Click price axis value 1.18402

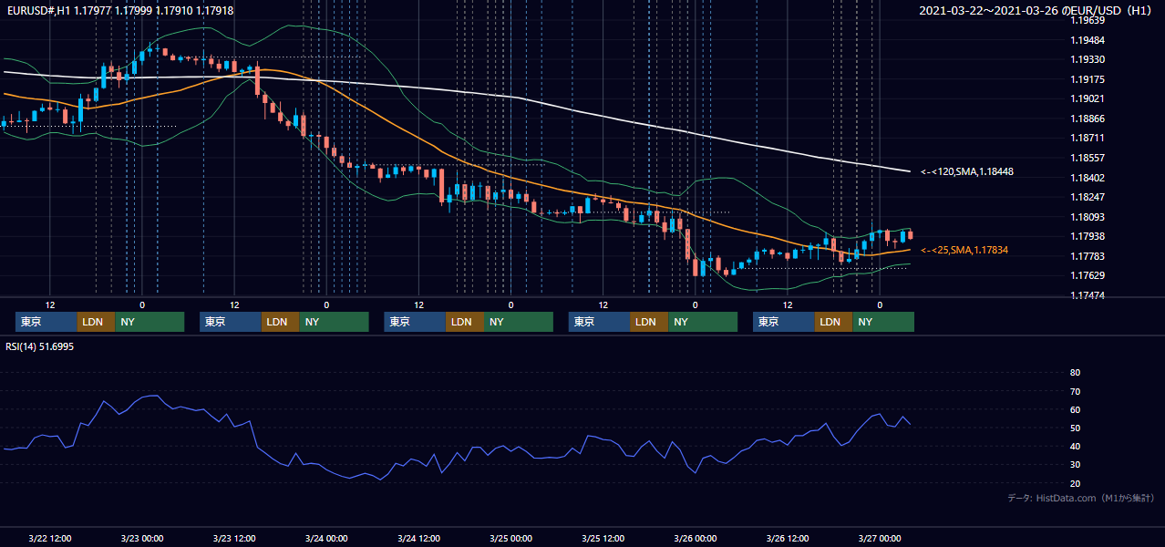pyautogui.click(x=1088, y=178)
